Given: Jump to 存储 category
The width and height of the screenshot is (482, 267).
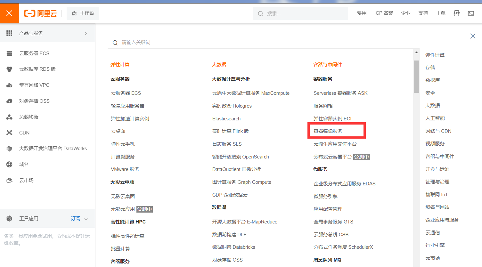Looking at the screenshot, I should (x=430, y=68).
